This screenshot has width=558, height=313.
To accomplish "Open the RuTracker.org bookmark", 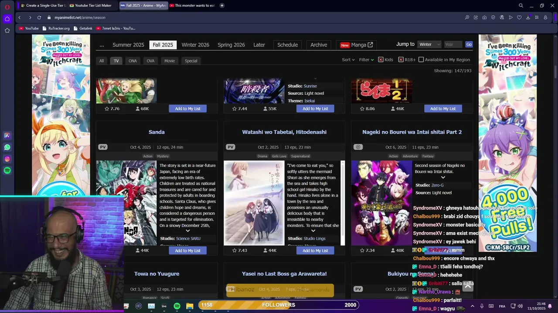I will point(56,28).
